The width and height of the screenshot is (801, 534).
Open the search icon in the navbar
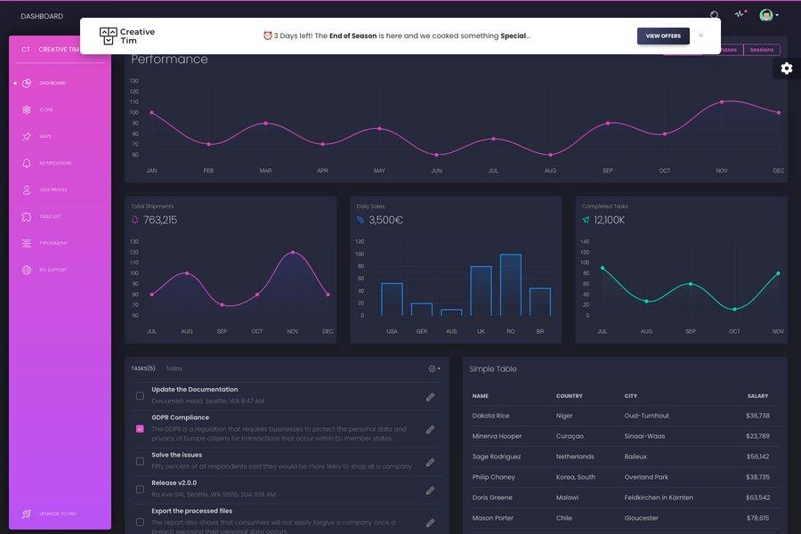point(713,15)
